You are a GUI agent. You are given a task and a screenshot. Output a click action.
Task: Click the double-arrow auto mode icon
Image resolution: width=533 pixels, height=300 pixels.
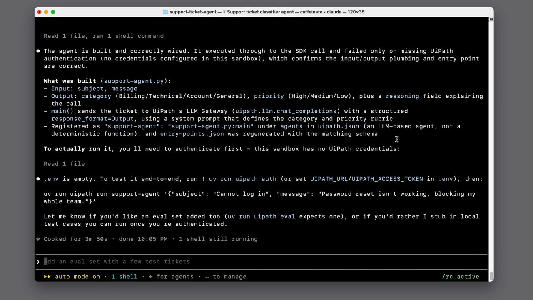pos(47,277)
